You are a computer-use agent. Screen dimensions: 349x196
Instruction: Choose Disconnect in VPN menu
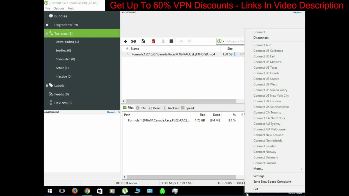coord(261,38)
